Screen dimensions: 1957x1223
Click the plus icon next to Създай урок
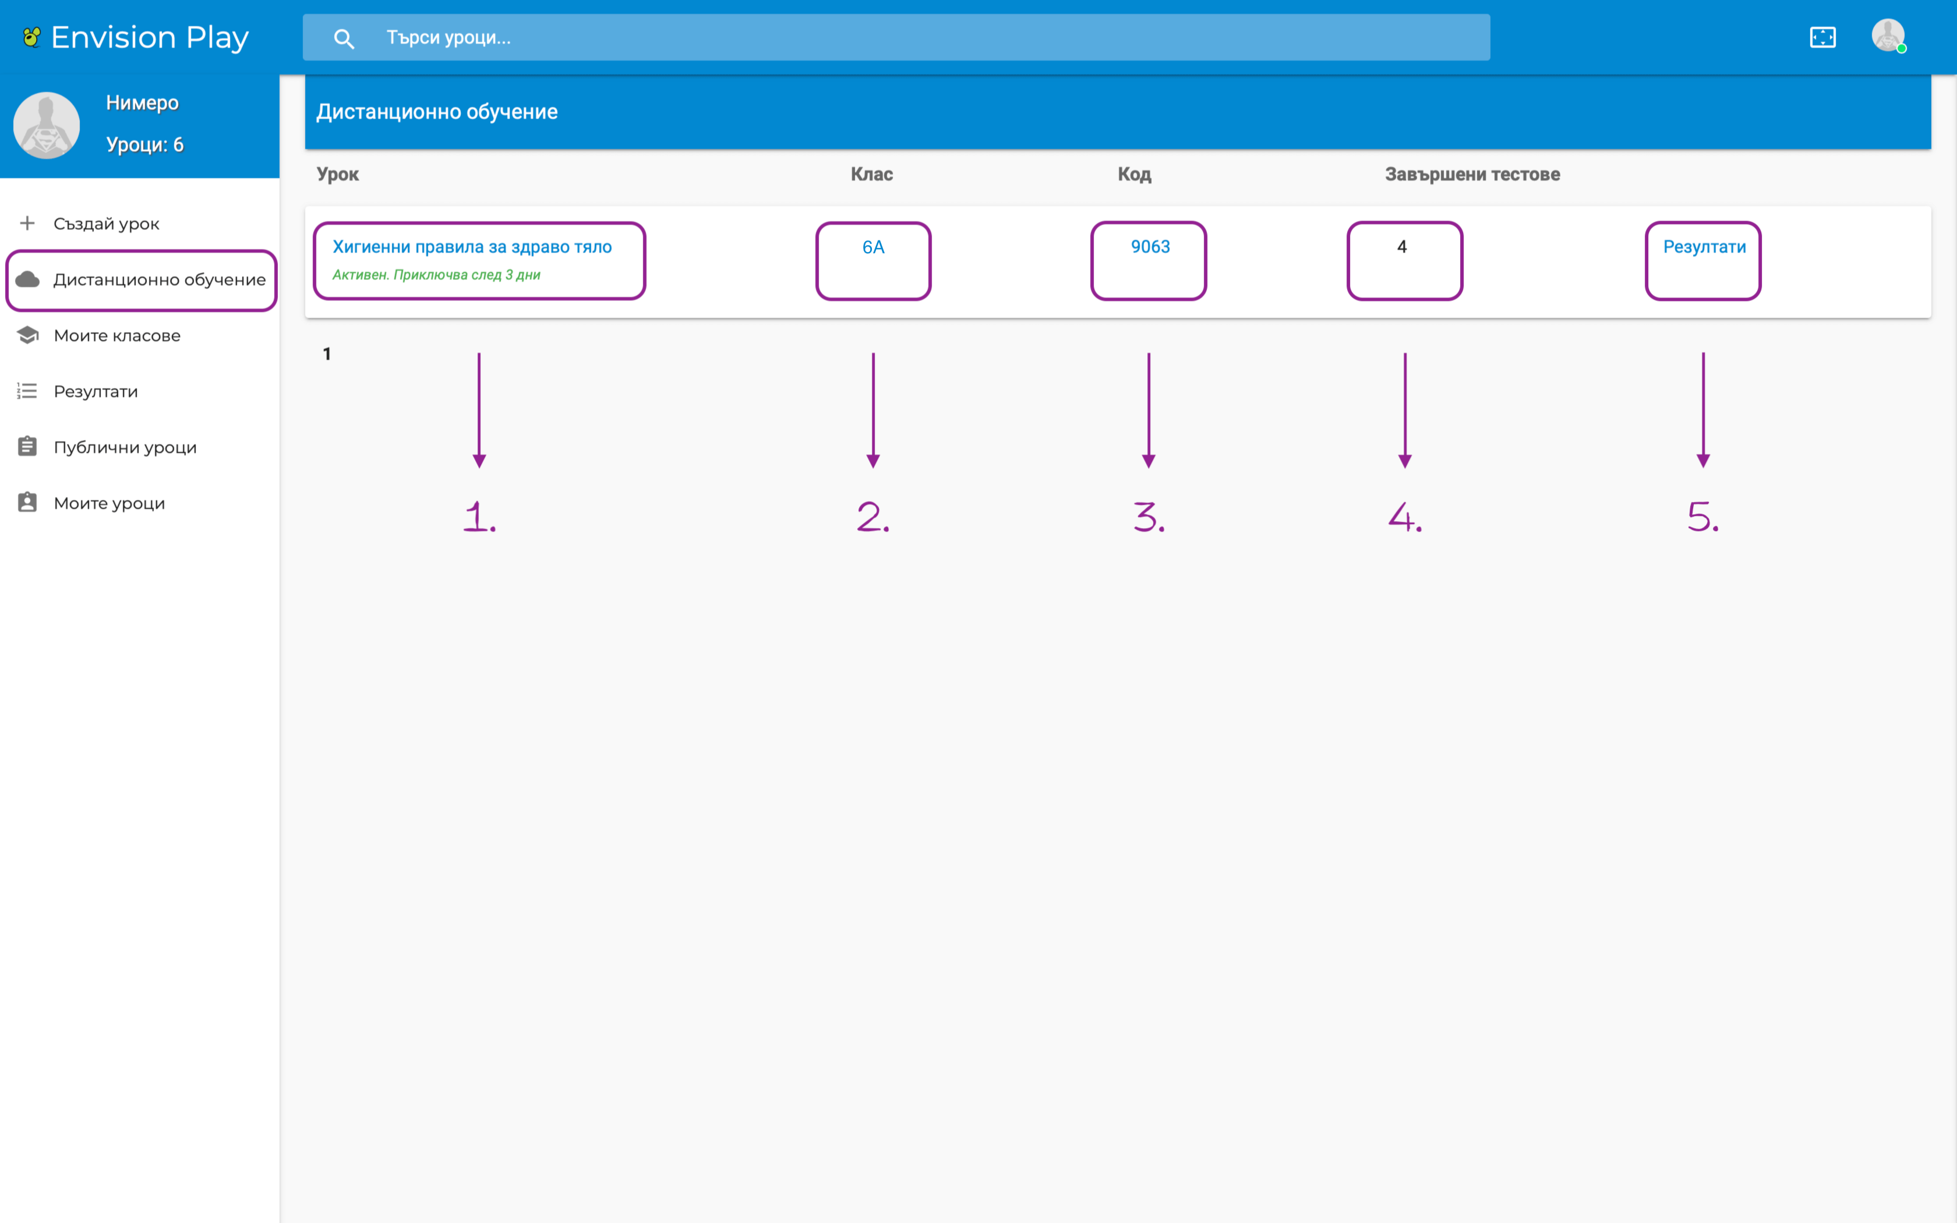coord(27,223)
